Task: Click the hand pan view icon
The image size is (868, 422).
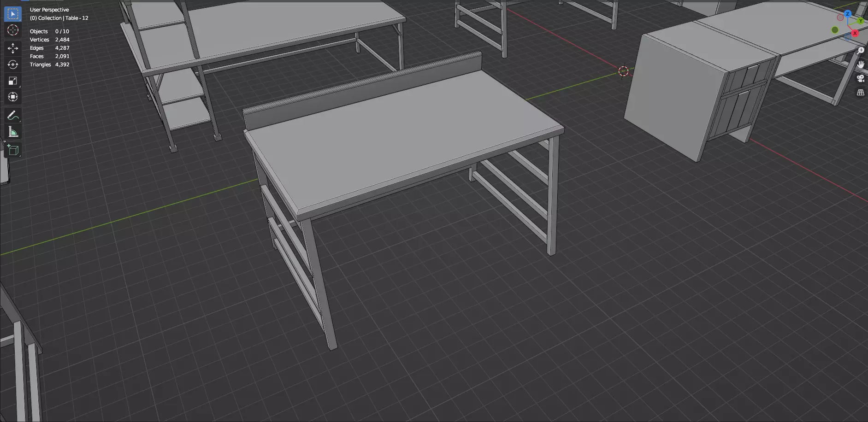Action: pyautogui.click(x=861, y=64)
